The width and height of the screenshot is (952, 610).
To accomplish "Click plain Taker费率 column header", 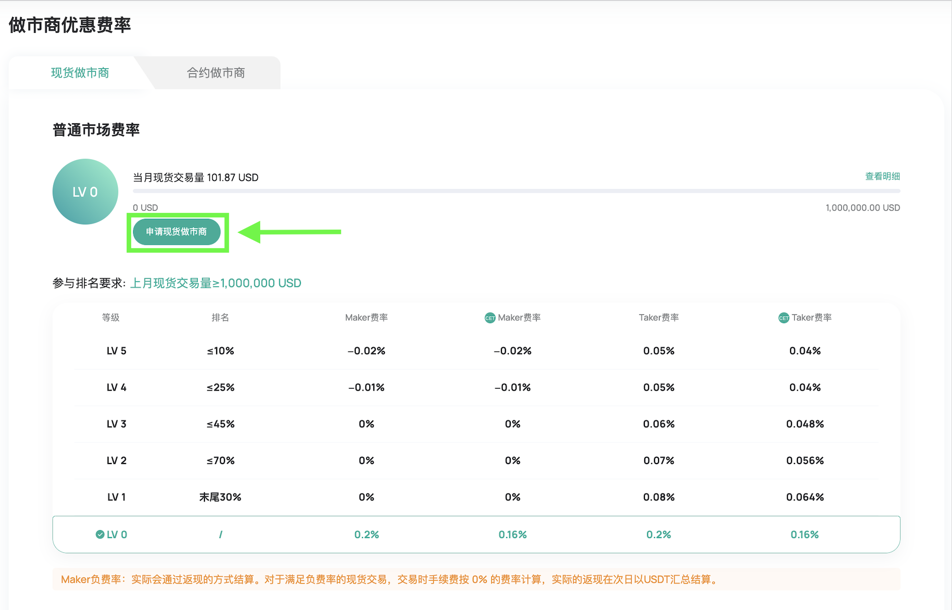I will pos(658,317).
